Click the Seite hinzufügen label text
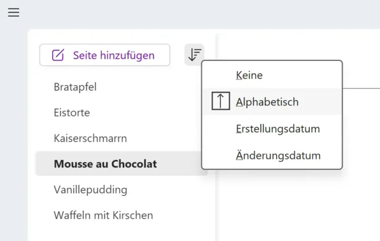Screen dimensions: 380x241 click(113, 56)
